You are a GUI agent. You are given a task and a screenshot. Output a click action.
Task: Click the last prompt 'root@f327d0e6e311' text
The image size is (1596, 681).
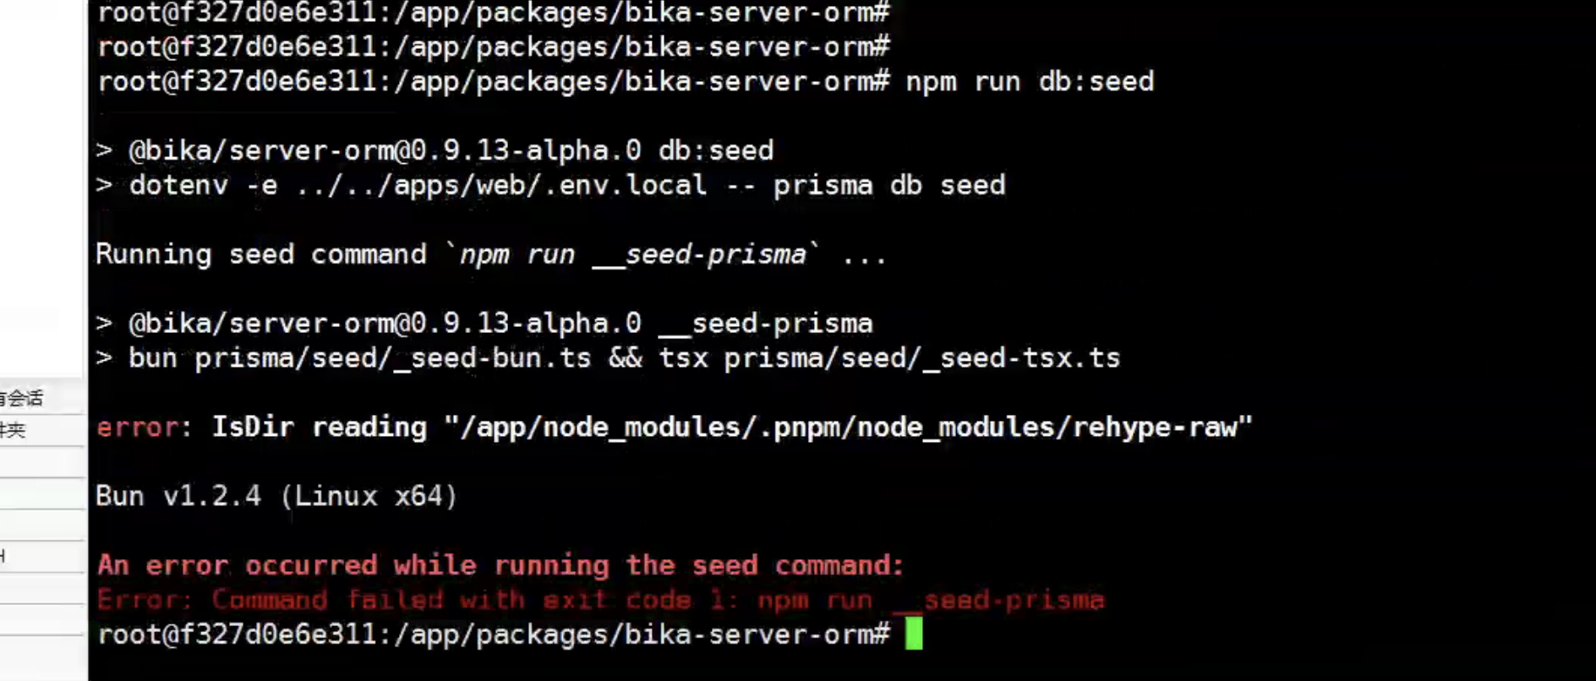236,635
